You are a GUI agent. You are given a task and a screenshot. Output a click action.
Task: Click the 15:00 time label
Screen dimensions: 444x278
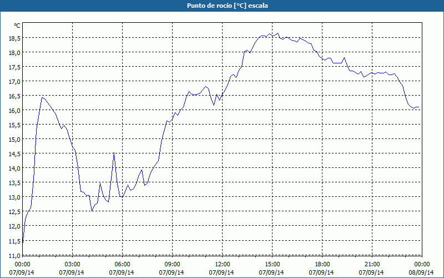pos(272,265)
